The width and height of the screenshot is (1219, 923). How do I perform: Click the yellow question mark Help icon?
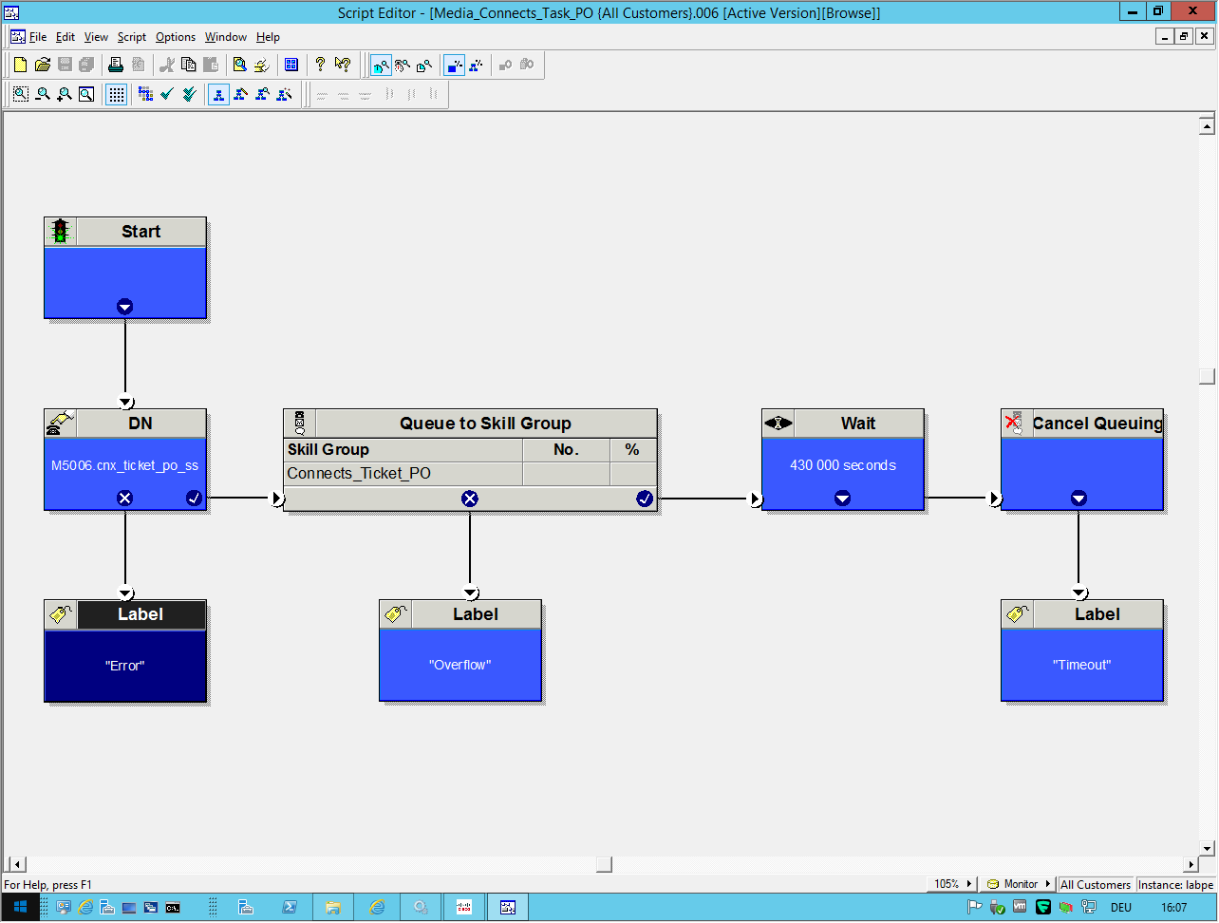tap(320, 65)
